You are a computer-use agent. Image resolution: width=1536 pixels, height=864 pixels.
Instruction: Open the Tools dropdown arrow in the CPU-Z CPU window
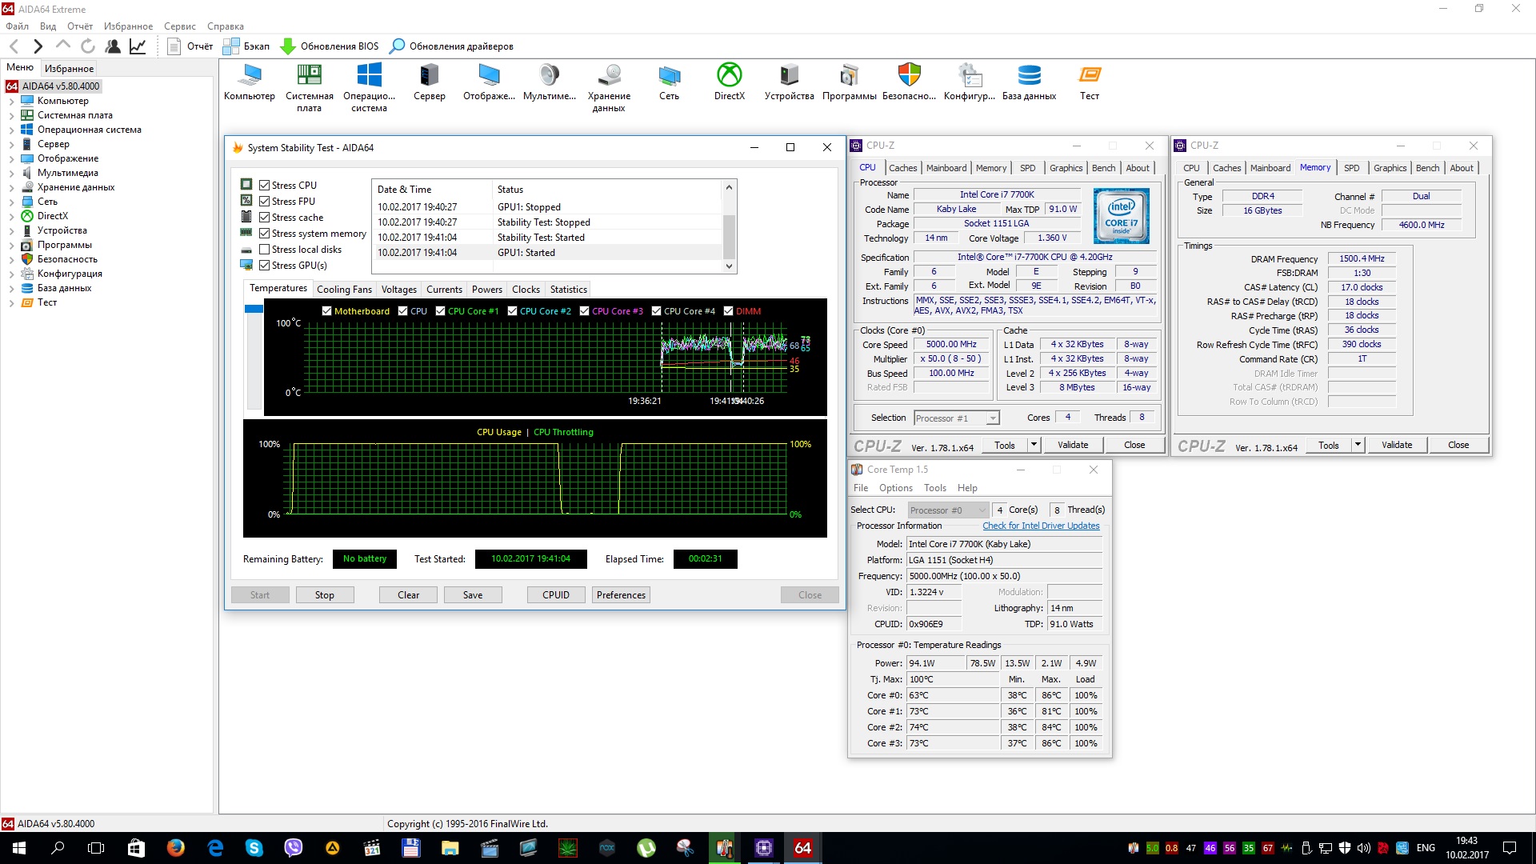click(1034, 445)
